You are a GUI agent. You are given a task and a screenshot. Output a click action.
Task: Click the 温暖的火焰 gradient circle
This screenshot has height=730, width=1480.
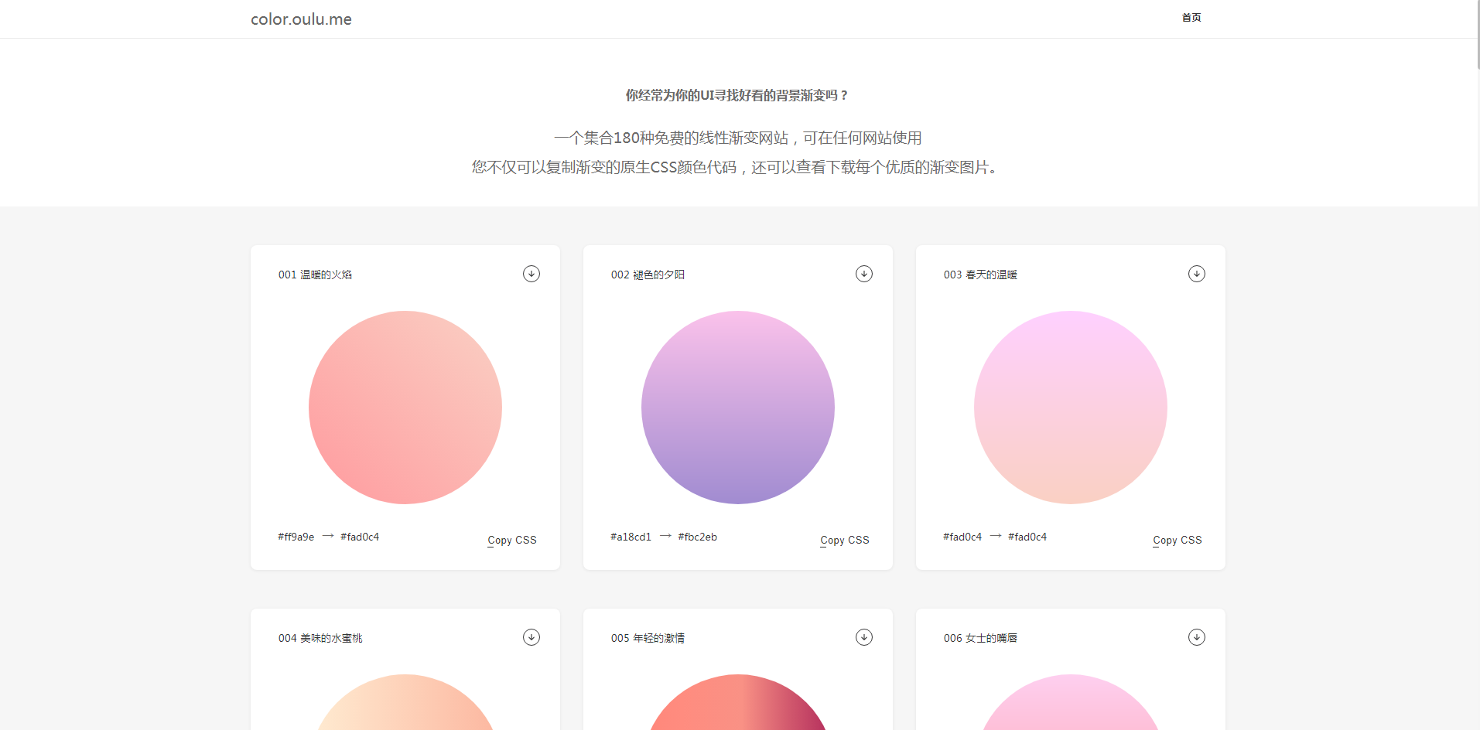click(x=405, y=408)
